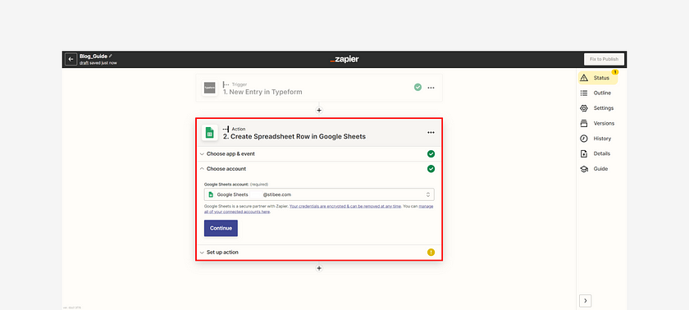Image resolution: width=689 pixels, height=310 pixels.
Task: Open the three-dot menu of Google Sheets action
Action: click(x=431, y=133)
